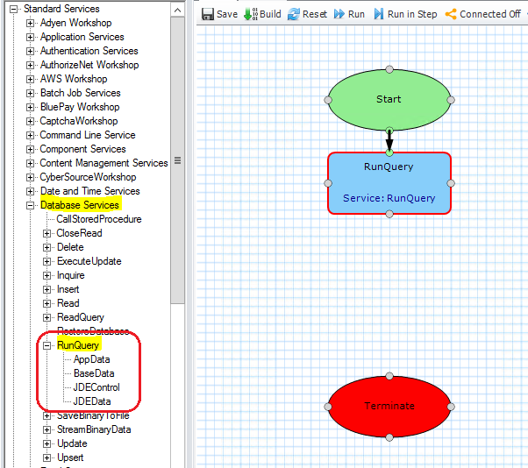The width and height of the screenshot is (528, 468).
Task: Expand the Insert node
Action: point(46,290)
